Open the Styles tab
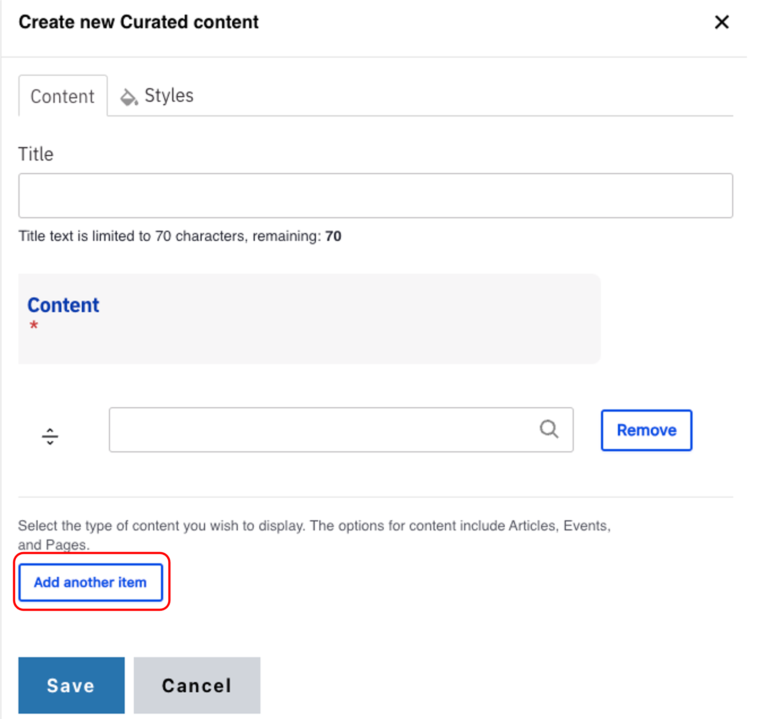This screenshot has height=719, width=758. pyautogui.click(x=169, y=95)
